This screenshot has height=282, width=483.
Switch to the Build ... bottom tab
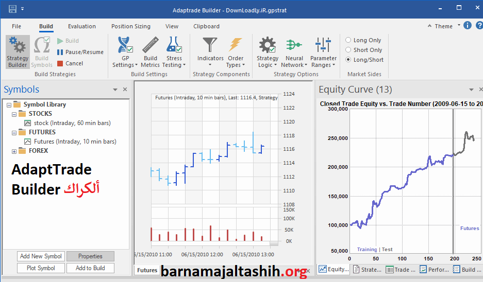click(468, 269)
